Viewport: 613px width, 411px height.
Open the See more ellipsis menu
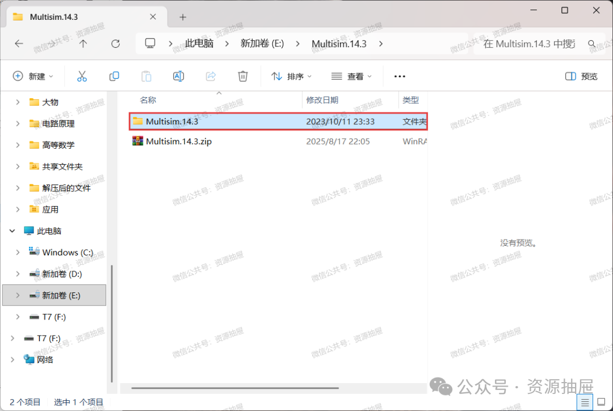click(400, 76)
